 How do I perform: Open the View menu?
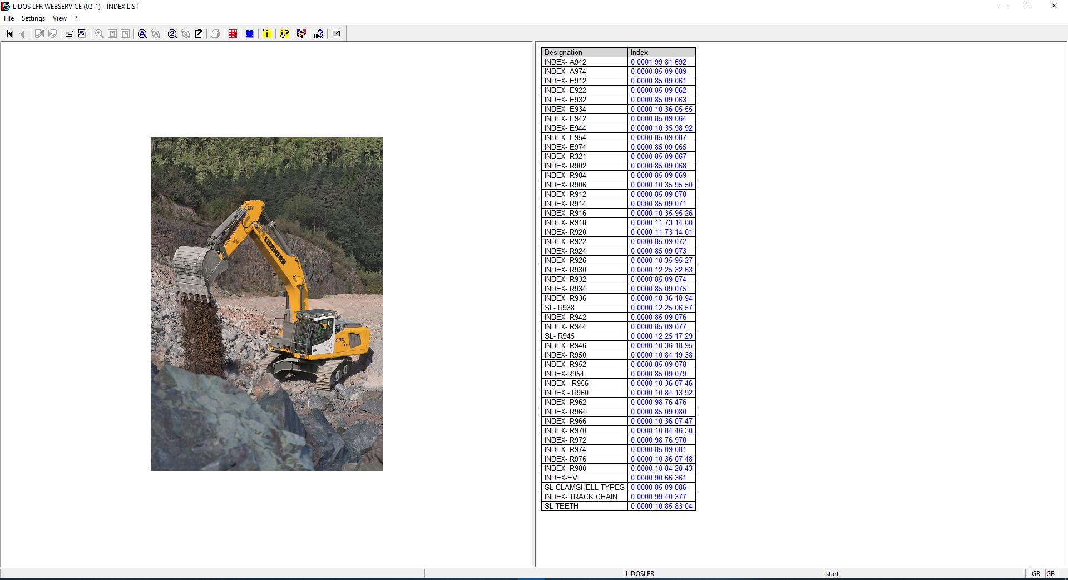[x=59, y=18]
